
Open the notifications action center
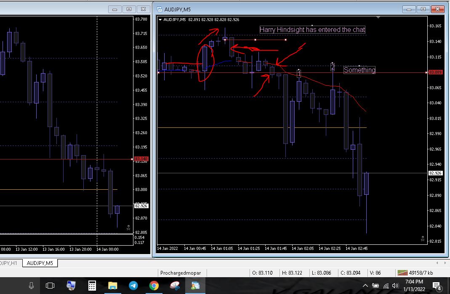point(437,286)
